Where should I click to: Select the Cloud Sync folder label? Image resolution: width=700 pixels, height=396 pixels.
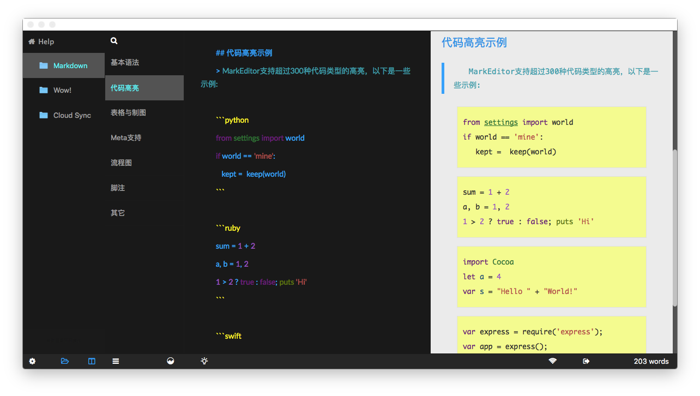[72, 116]
